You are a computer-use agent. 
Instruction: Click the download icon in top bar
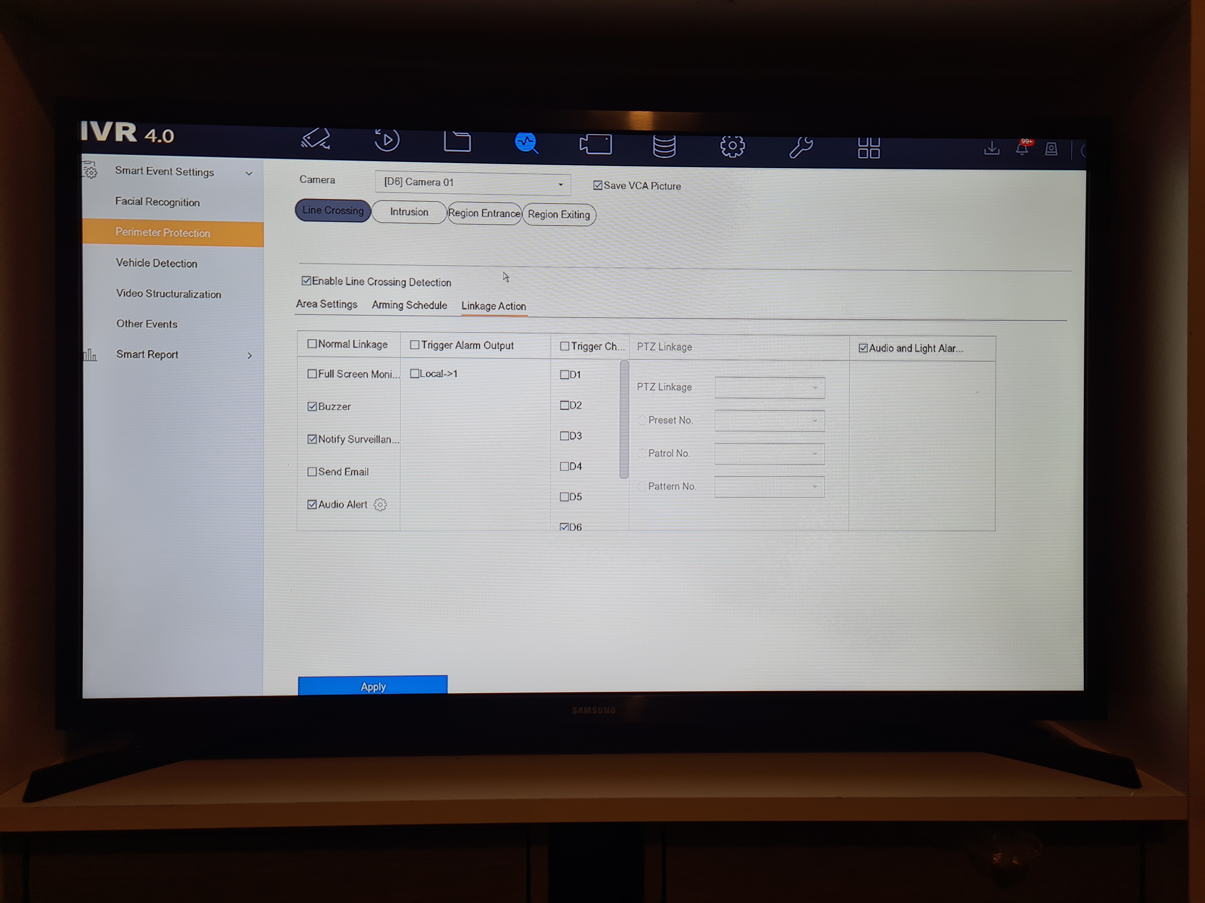(x=991, y=148)
